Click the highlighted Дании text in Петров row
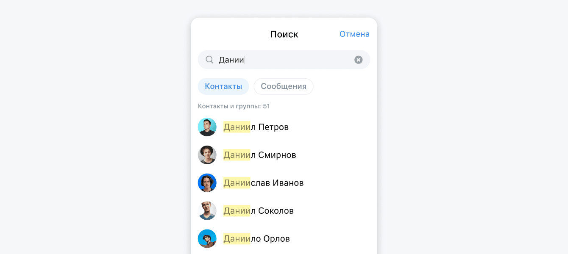Image resolution: width=568 pixels, height=254 pixels. click(x=237, y=127)
